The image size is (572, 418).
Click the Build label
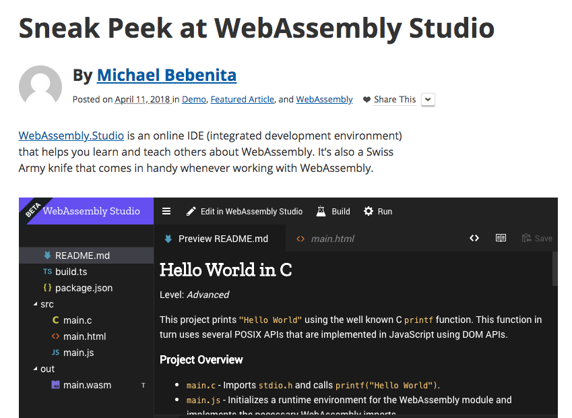pos(341,212)
